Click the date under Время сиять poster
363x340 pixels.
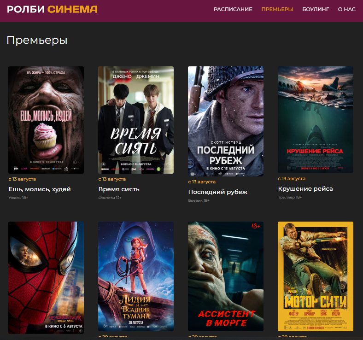[x=112, y=179]
